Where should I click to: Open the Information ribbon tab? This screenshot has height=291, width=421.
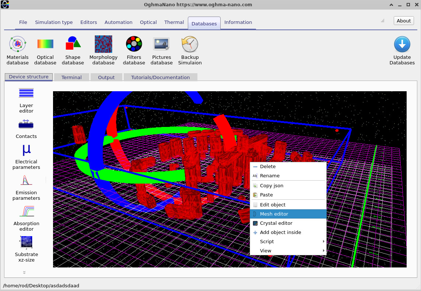238,22
